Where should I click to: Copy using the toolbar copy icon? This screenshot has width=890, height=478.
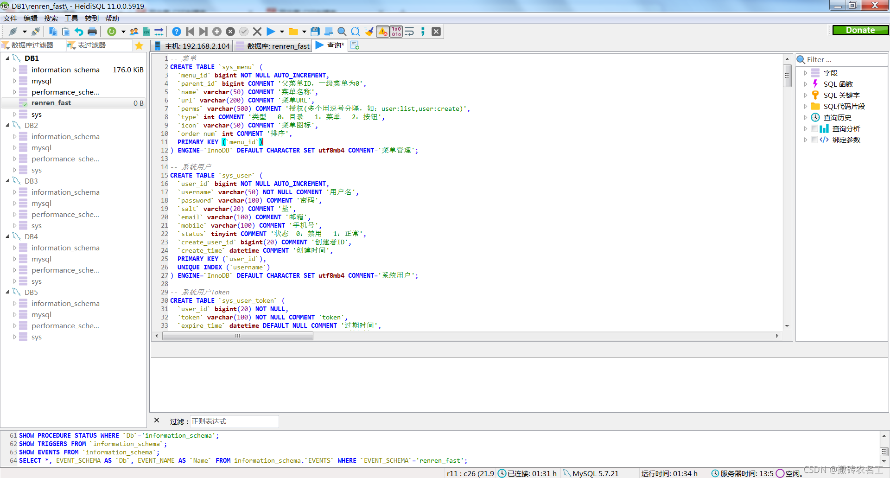[53, 32]
